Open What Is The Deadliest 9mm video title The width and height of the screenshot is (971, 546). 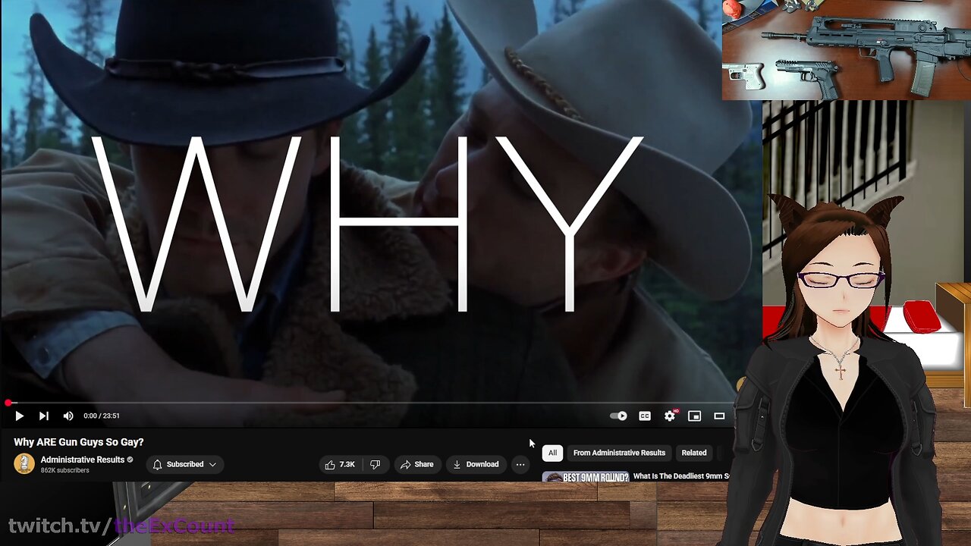[x=681, y=476]
